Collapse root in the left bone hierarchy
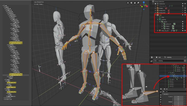187x106 pixels. 3,6
